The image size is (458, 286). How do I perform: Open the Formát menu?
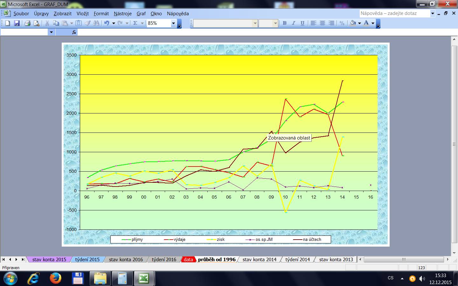point(101,14)
